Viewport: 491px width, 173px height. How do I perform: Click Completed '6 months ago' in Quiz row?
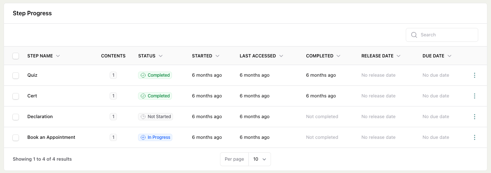point(321,75)
